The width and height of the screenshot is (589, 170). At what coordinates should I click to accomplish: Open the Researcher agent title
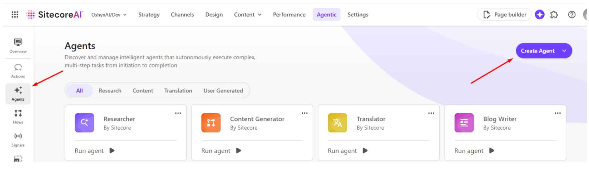(x=119, y=119)
